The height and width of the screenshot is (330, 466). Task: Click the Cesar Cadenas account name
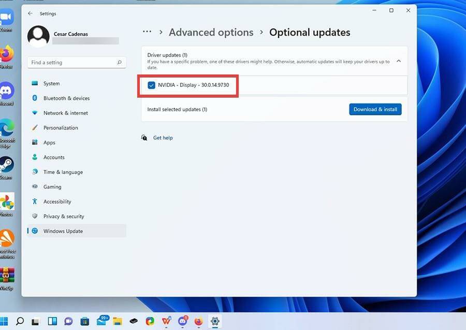[x=71, y=34]
